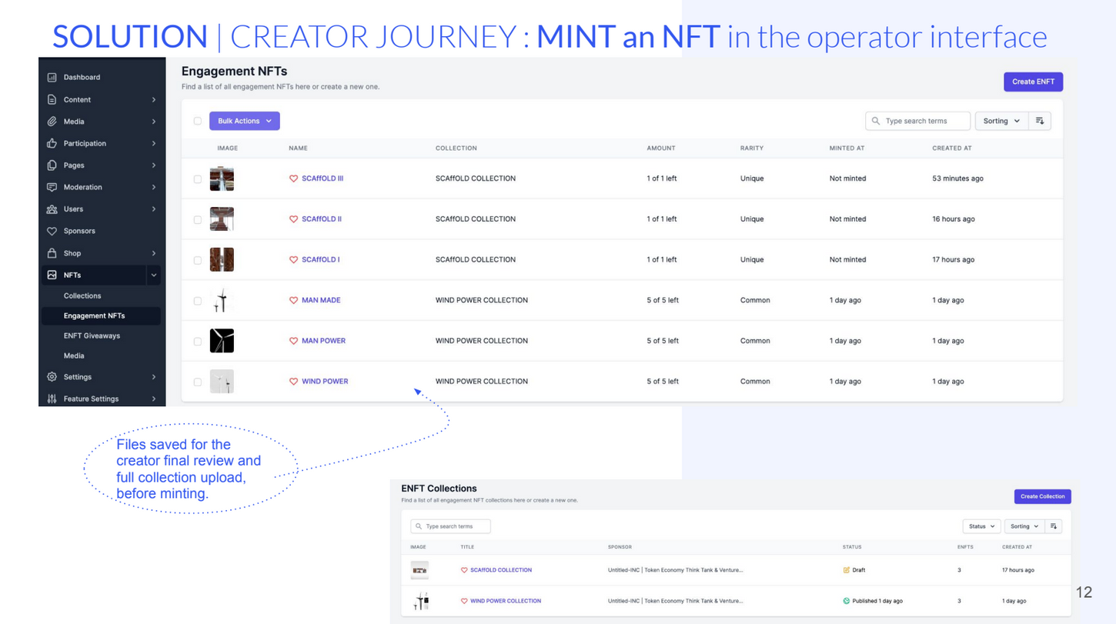Open the MAN MADE NFT link
This screenshot has width=1116, height=624.
click(x=321, y=300)
